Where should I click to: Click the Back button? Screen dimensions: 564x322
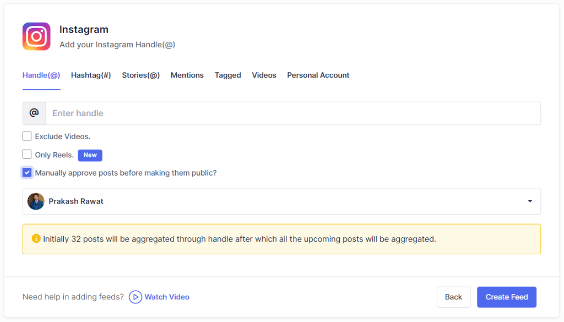pyautogui.click(x=453, y=297)
